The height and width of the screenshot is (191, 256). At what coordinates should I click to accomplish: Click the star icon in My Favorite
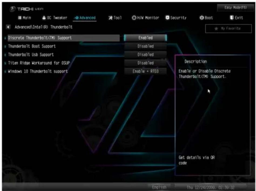[x=216, y=29]
